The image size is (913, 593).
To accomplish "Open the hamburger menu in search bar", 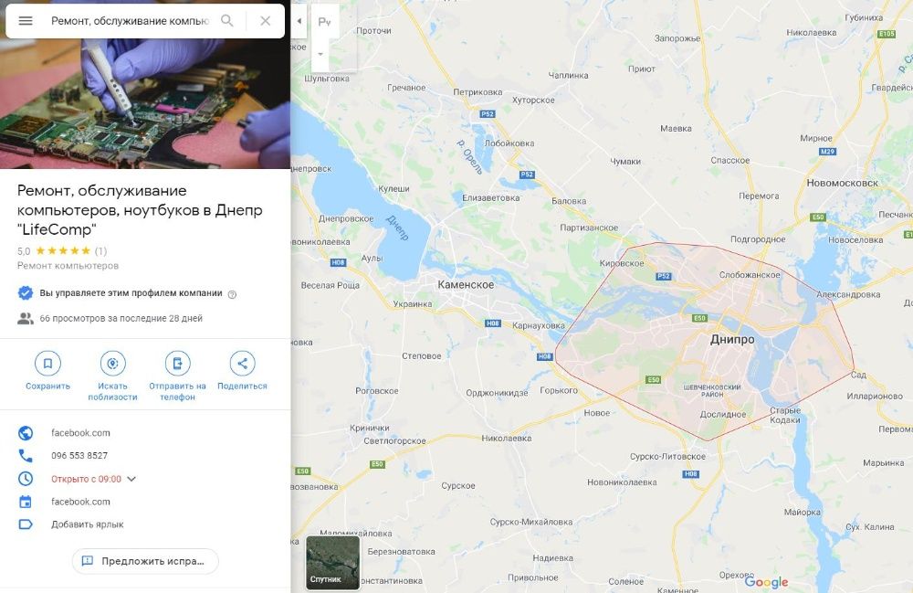I will [x=26, y=21].
